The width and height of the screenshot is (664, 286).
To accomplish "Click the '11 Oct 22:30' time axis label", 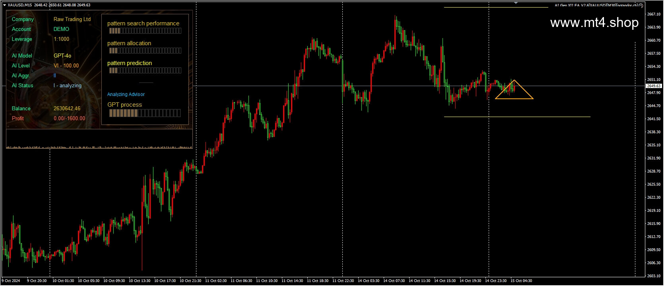I will coord(343,281).
